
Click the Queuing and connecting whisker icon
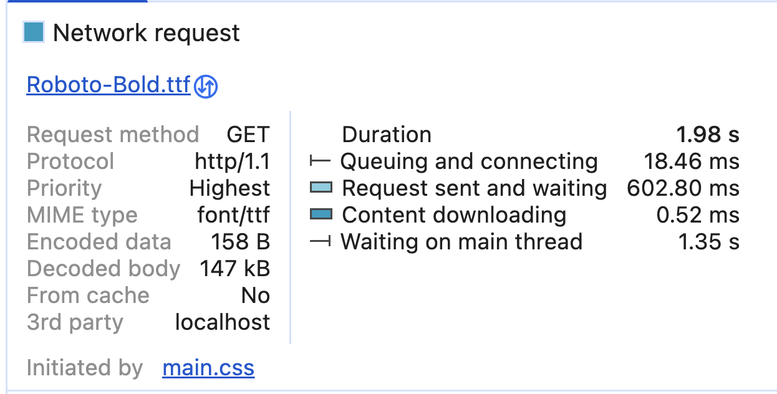click(x=320, y=161)
